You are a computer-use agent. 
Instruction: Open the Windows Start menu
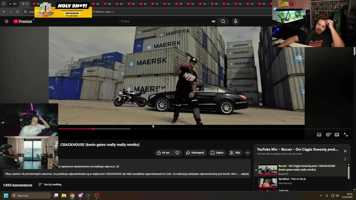6,196
